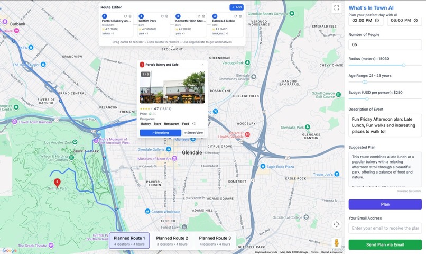This screenshot has width=426, height=254.
Task: Edit the 06:00 PM end time field
Action: pyautogui.click(x=404, y=21)
